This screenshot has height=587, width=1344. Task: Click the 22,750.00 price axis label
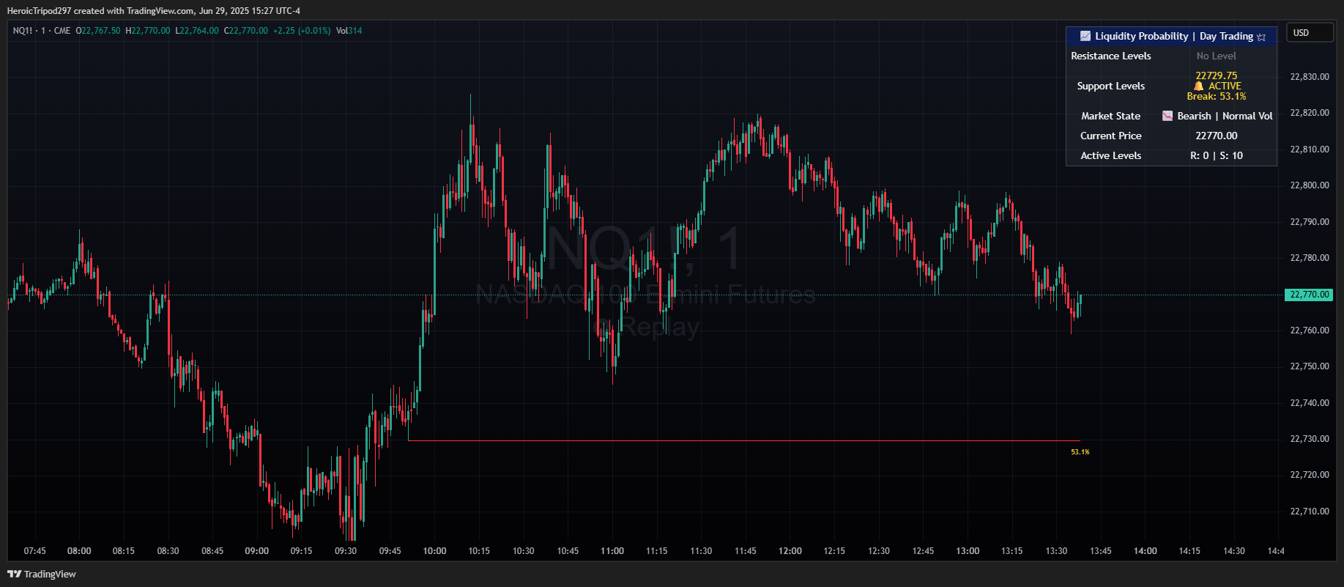click(x=1309, y=366)
